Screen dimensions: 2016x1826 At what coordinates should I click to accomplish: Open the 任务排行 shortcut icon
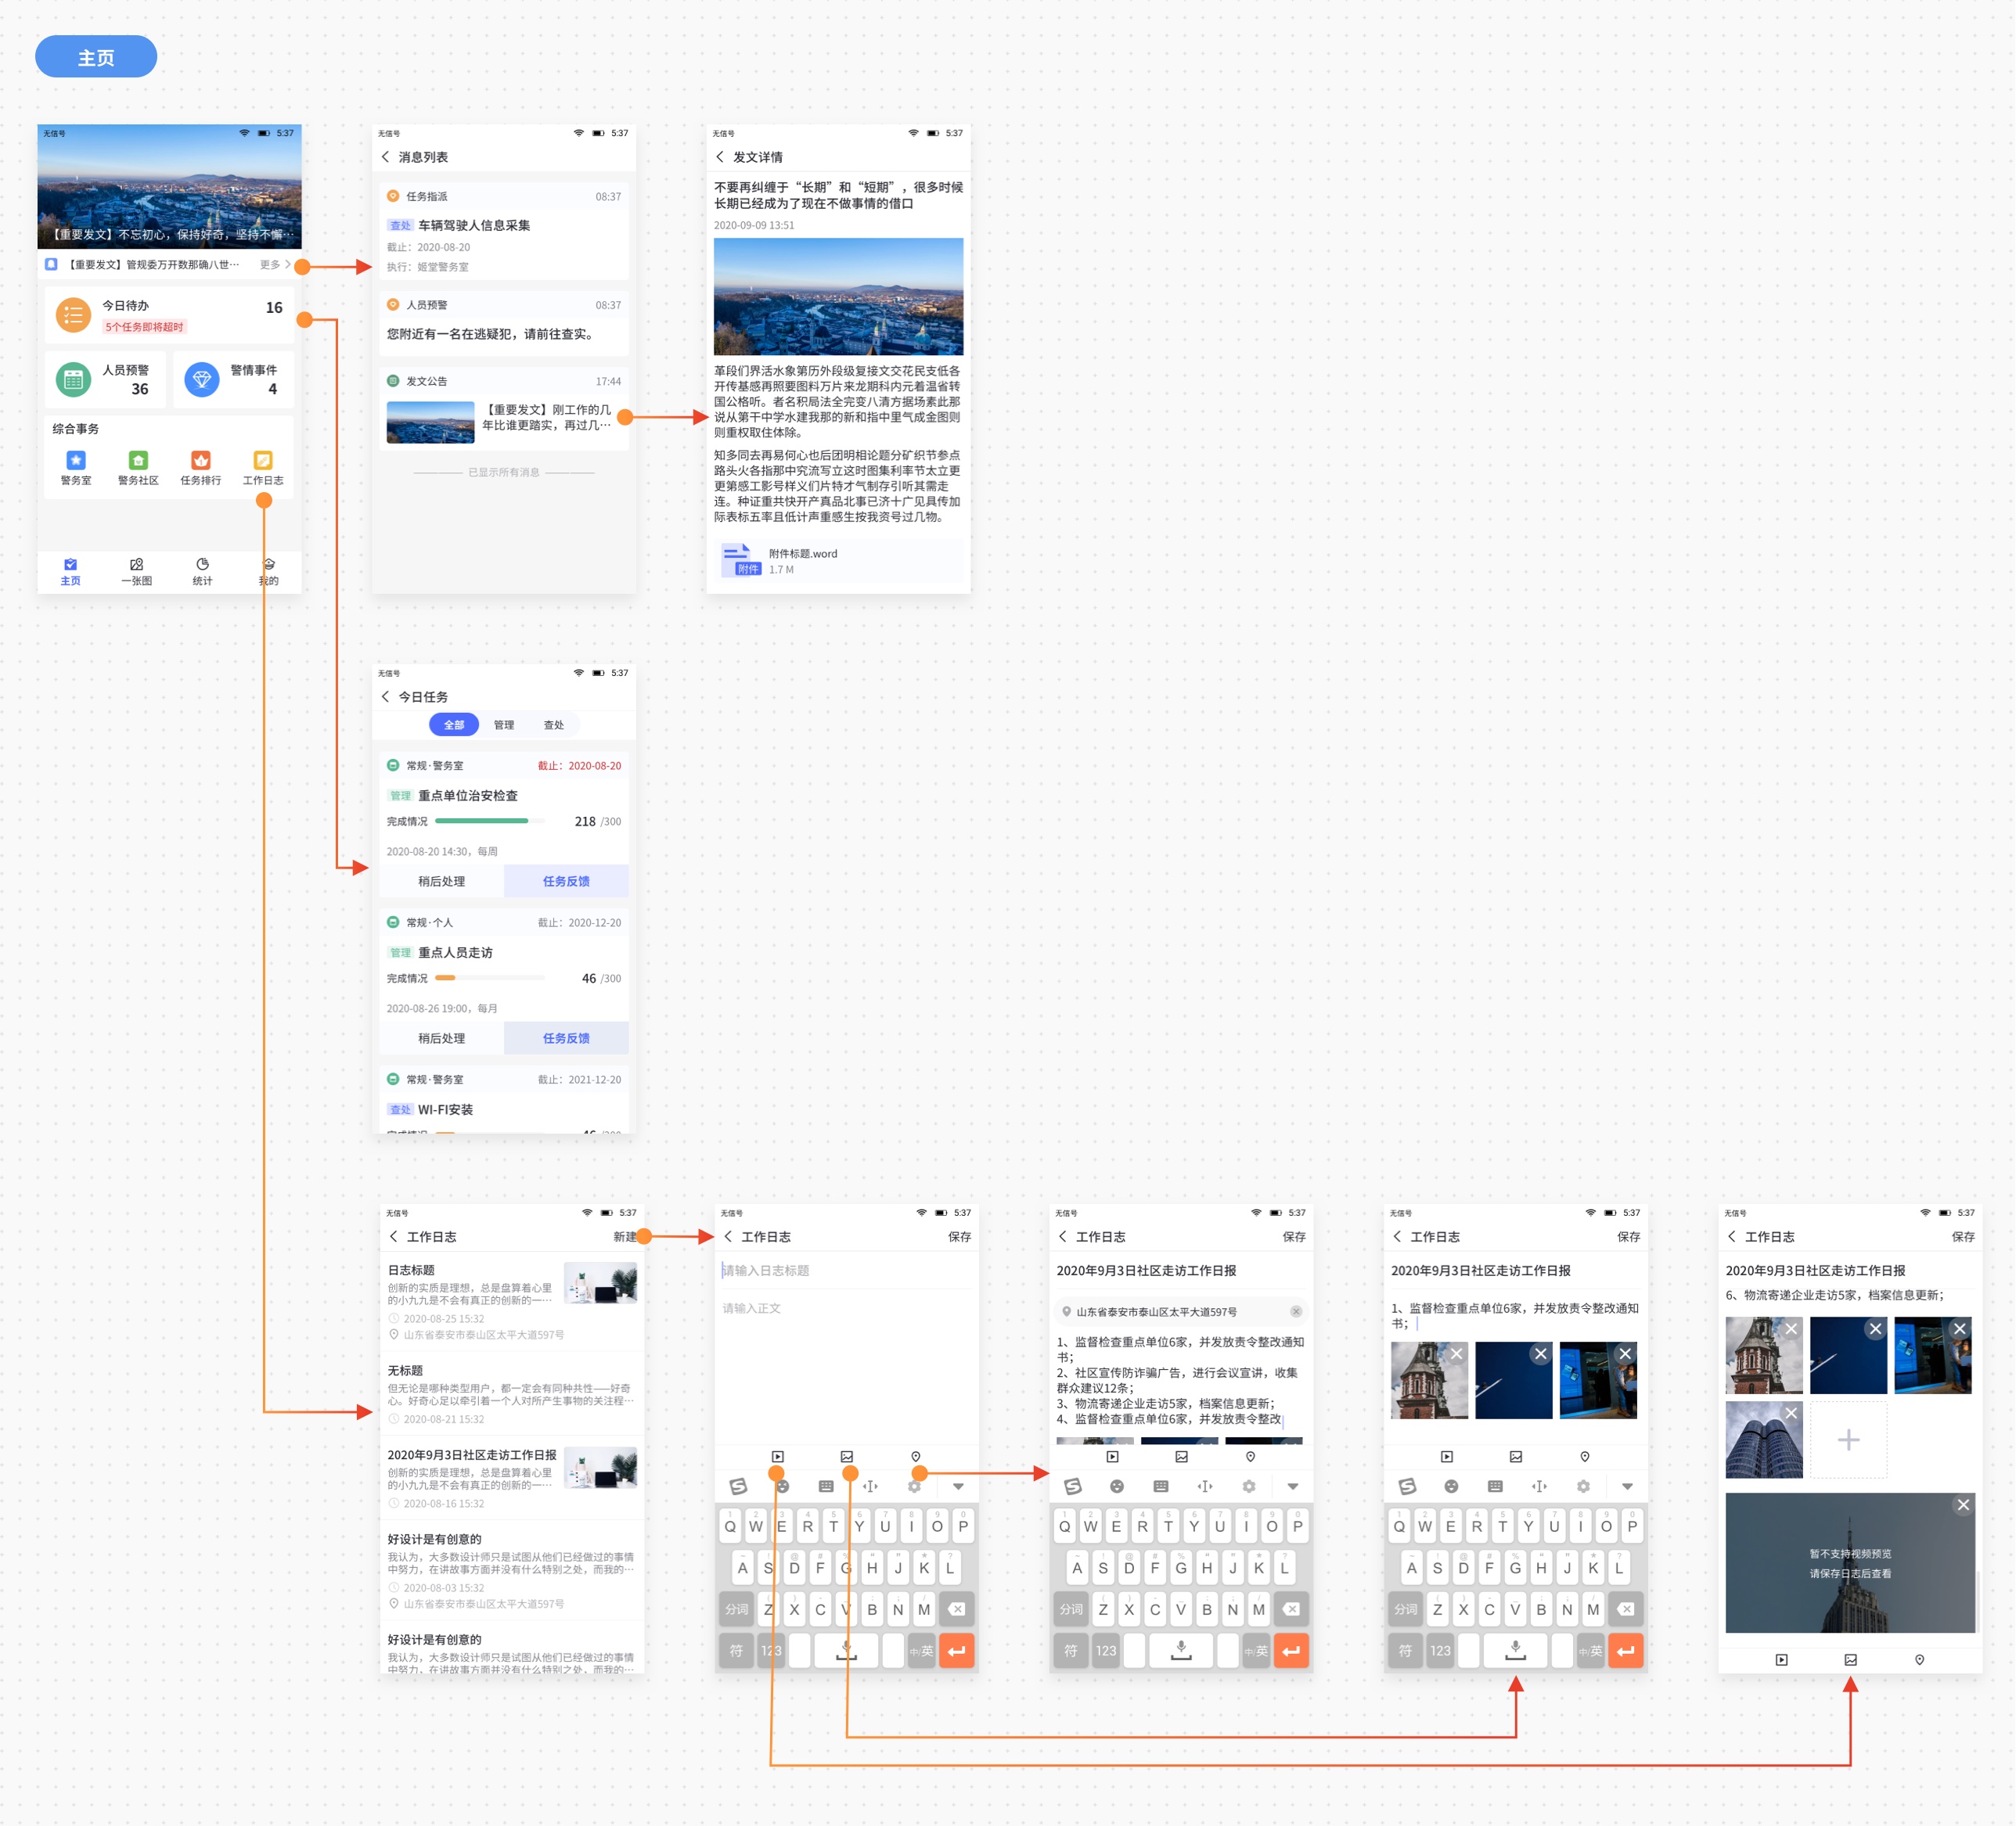pyautogui.click(x=201, y=461)
